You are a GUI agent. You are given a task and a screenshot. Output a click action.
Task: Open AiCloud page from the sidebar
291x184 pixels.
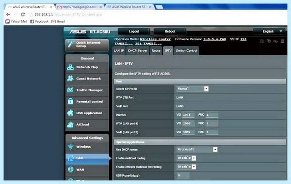click(87, 124)
